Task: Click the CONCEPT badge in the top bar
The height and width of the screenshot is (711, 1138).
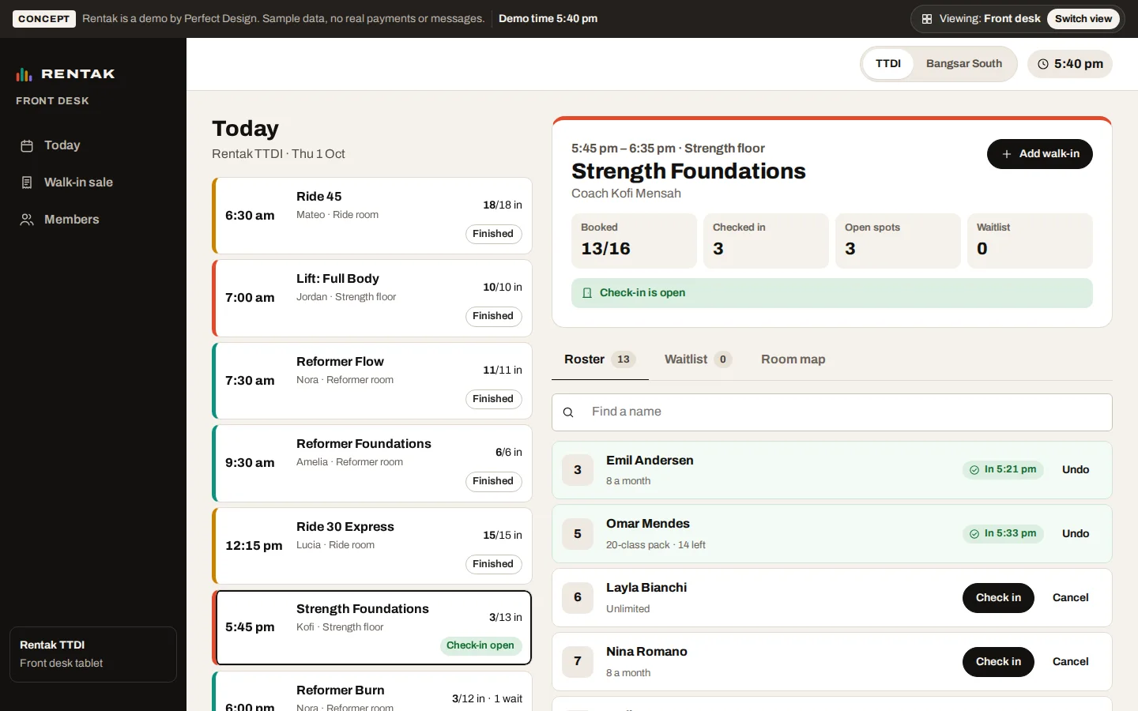Action: click(44, 19)
